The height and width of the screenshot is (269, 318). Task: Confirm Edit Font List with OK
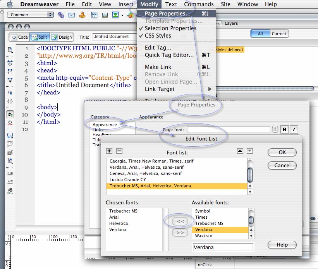coord(282,152)
